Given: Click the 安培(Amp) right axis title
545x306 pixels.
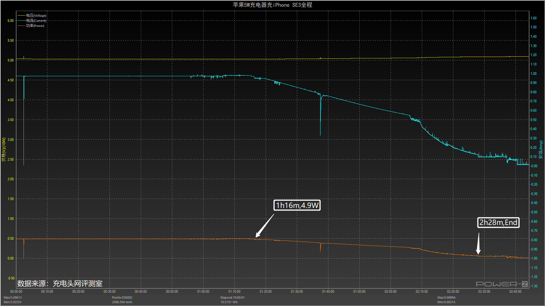Looking at the screenshot, I should [541, 150].
